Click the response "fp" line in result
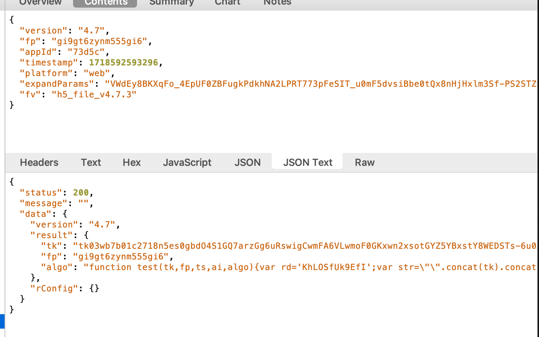The height and width of the screenshot is (337, 539). coord(107,256)
